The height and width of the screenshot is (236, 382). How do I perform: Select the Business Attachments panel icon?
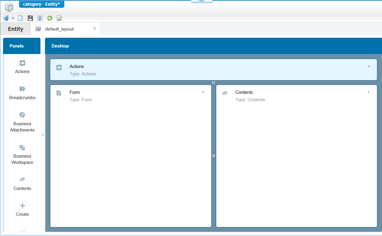22,115
